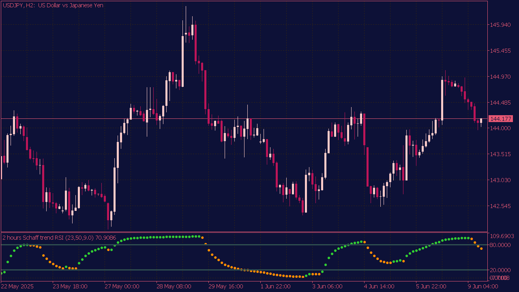Screen dimensions: 519x292
Task: Click the 109.6903 indicator scale value
Action: coord(502,236)
